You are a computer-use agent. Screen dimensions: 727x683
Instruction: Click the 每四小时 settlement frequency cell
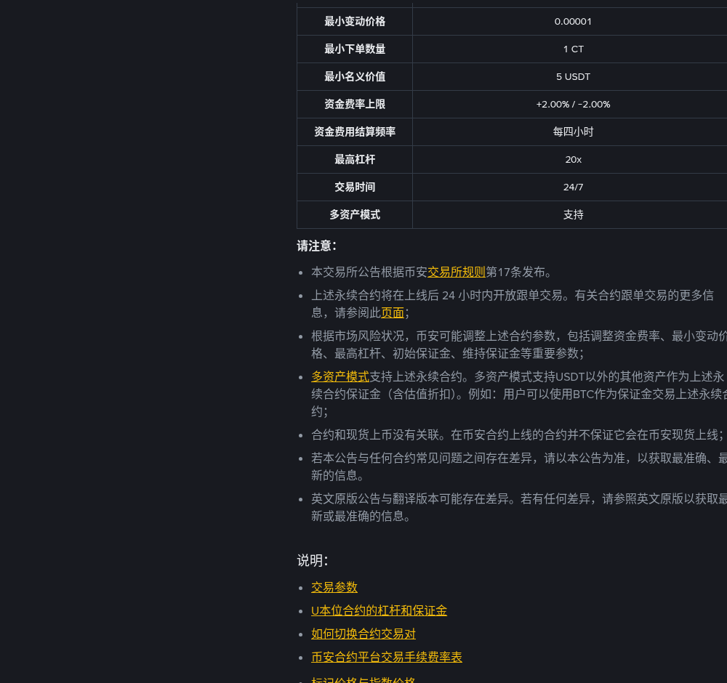coord(573,132)
